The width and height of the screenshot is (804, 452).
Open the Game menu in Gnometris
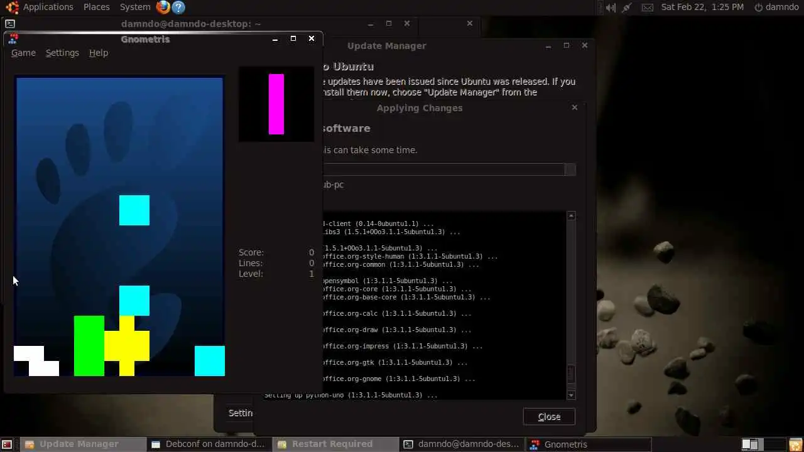23,53
